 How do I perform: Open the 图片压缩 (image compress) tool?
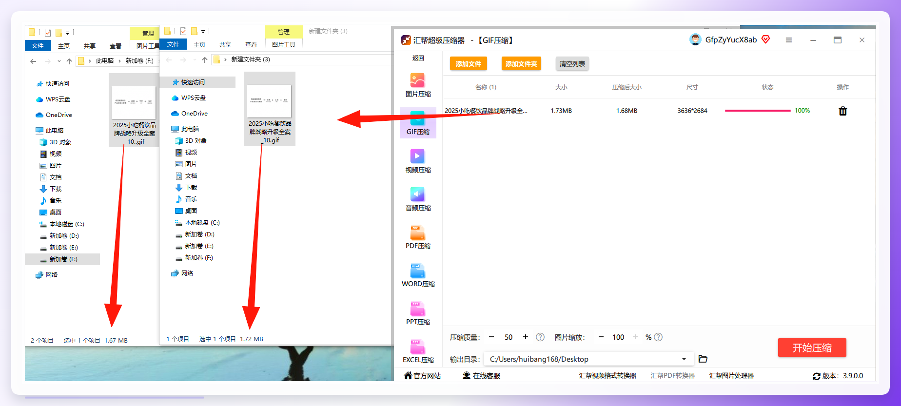coord(418,85)
